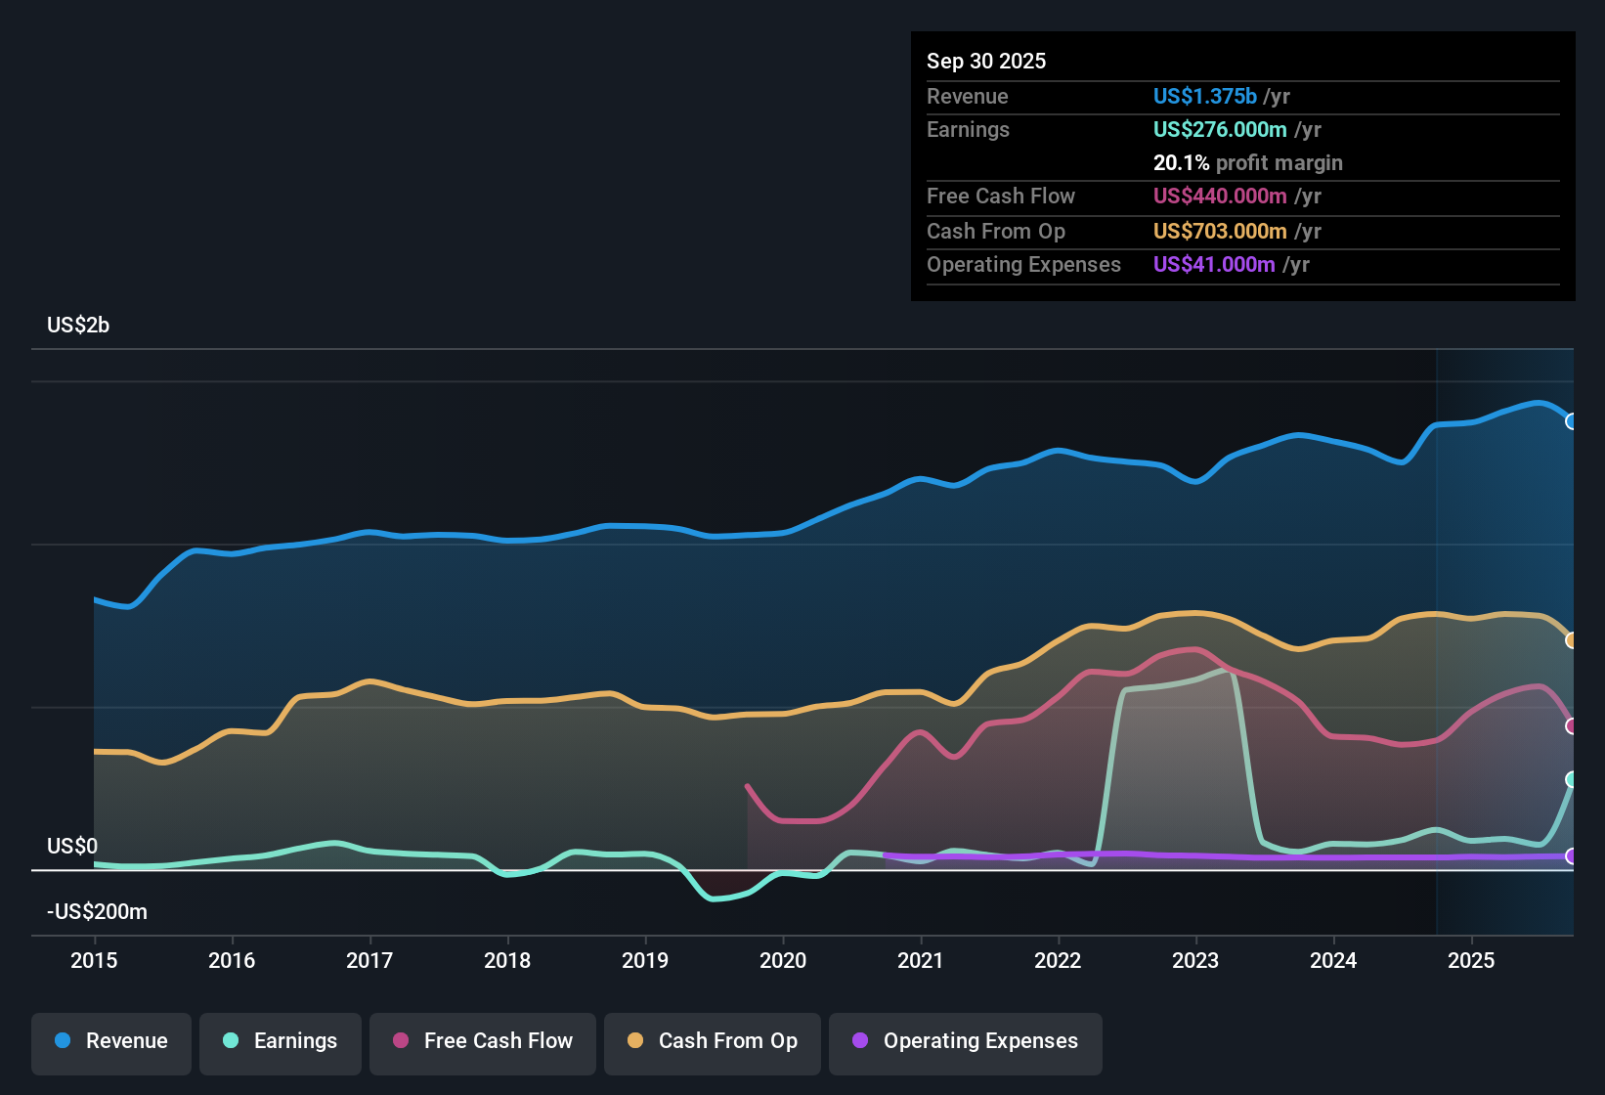Click the 2020 label on the x-axis
Screen dimensions: 1605x1095
pyautogui.click(x=783, y=961)
